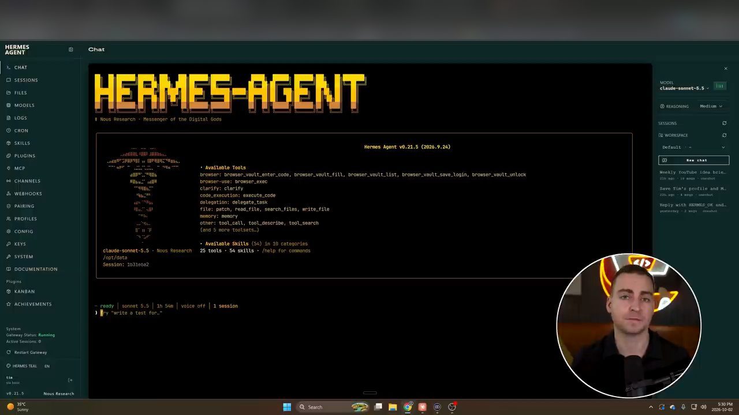Screen dimensions: 739x415
Task: Open the Skills sidebar icon
Action: point(9,143)
